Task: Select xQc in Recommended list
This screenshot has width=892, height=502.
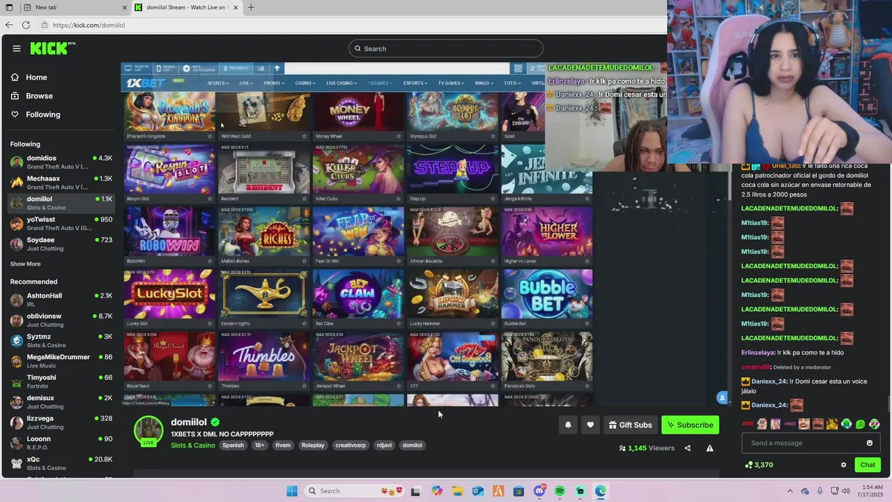Action: tap(61, 464)
